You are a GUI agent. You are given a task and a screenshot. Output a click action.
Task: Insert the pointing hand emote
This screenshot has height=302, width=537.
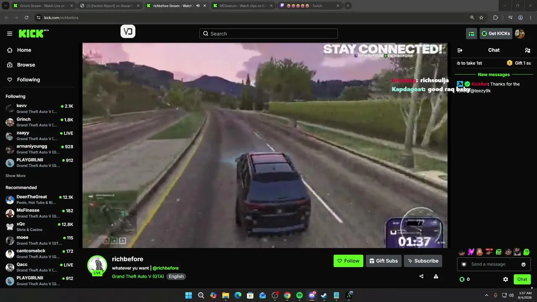[489, 252]
